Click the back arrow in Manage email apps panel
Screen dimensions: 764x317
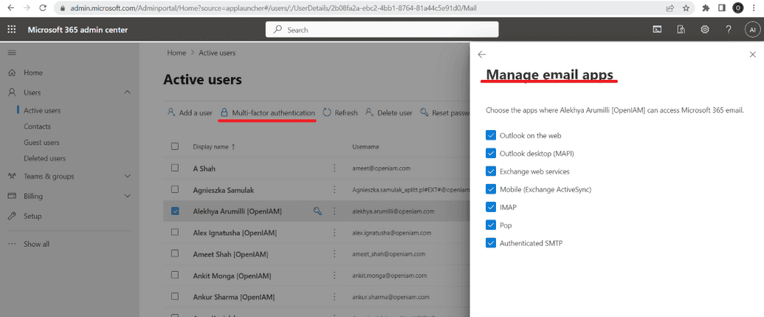click(482, 55)
